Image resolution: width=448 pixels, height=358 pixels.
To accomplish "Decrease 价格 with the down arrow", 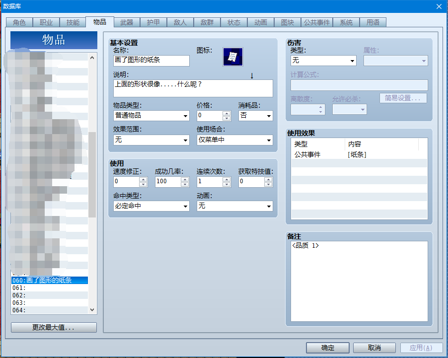I will click(x=226, y=118).
